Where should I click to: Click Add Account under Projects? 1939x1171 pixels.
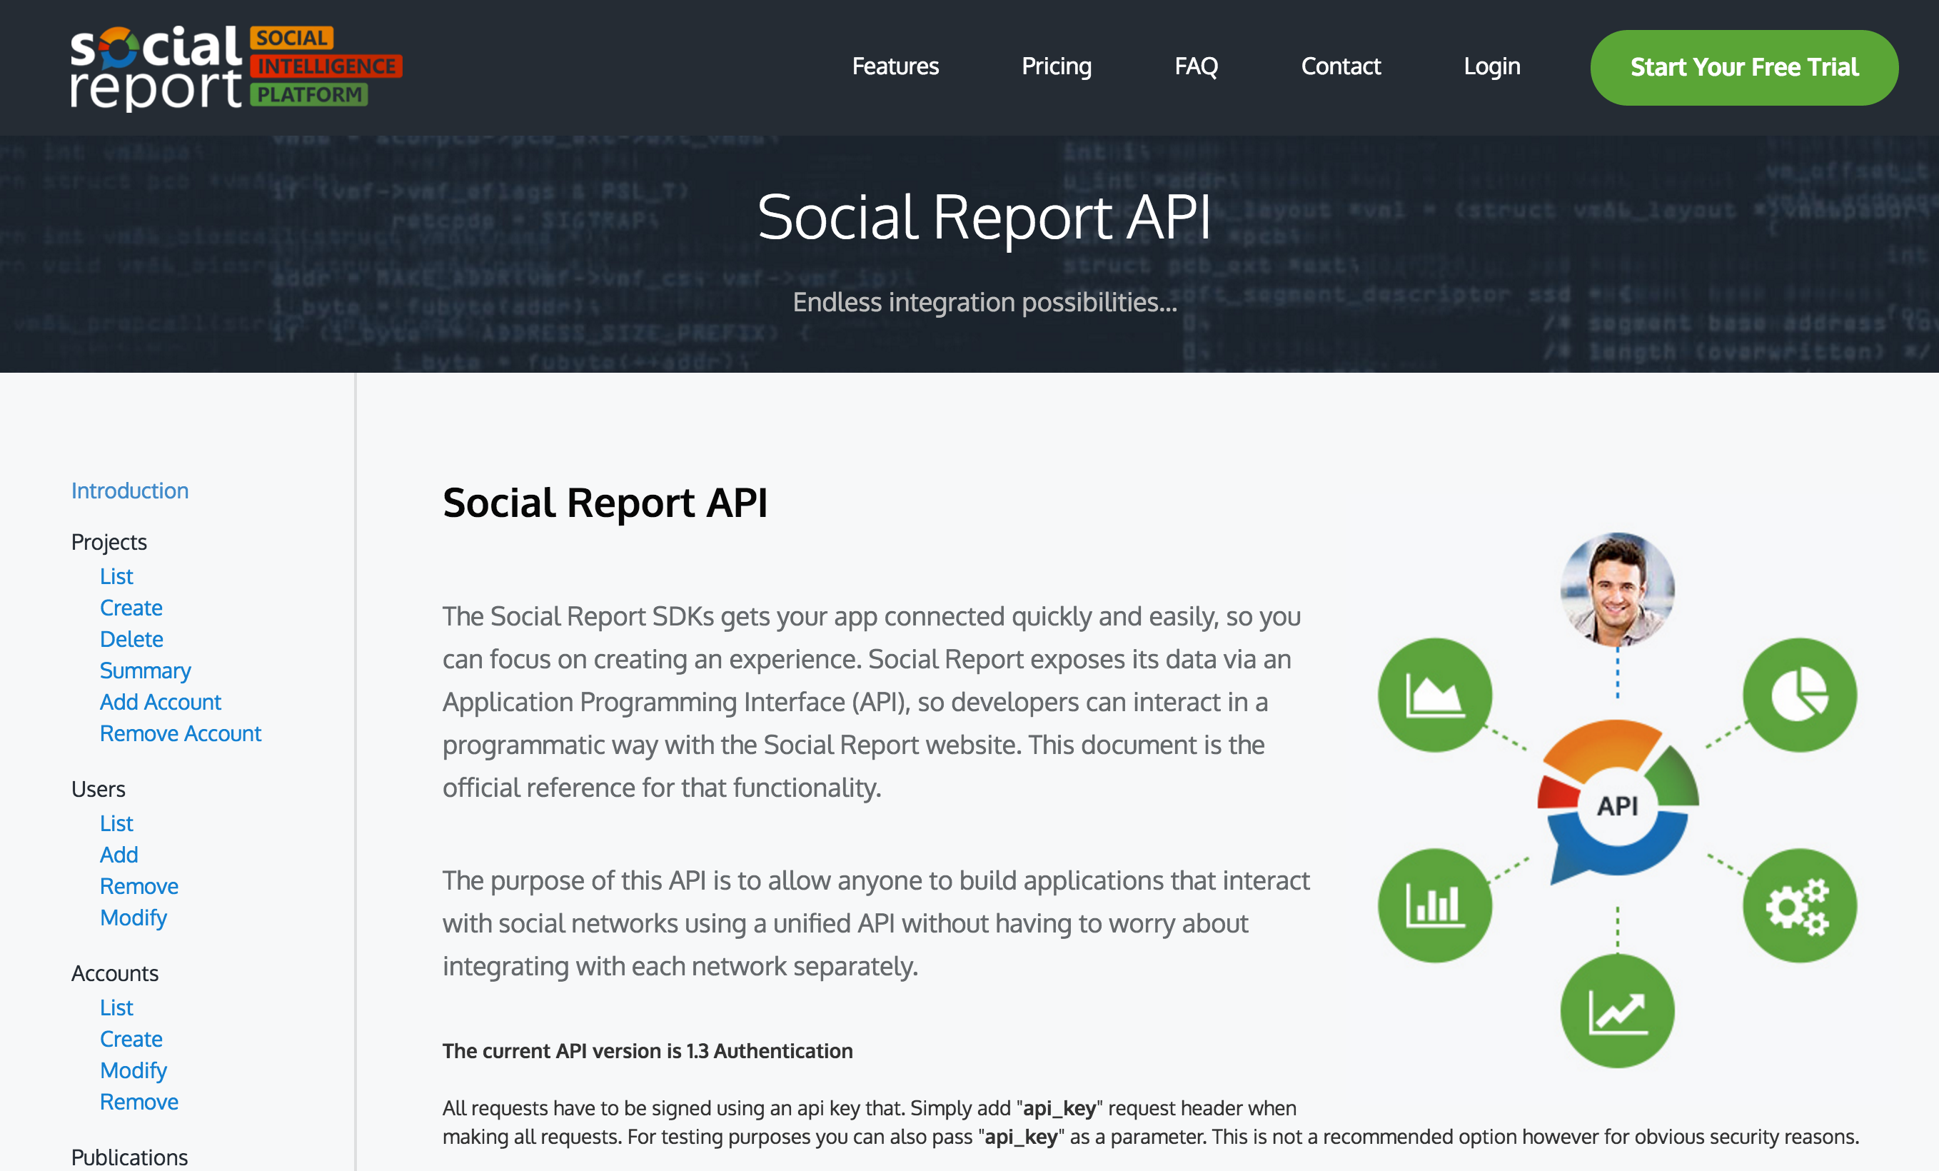click(161, 702)
